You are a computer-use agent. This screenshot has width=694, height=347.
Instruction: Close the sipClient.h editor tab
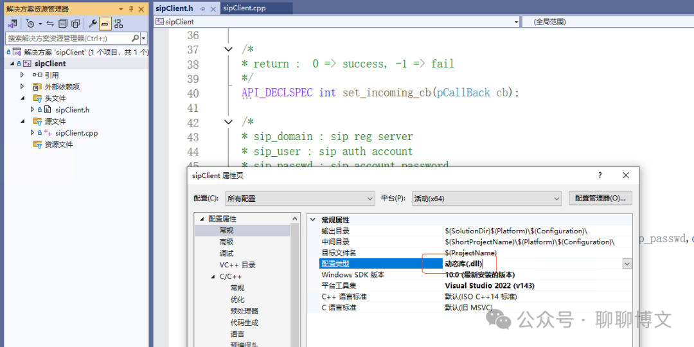coord(213,8)
